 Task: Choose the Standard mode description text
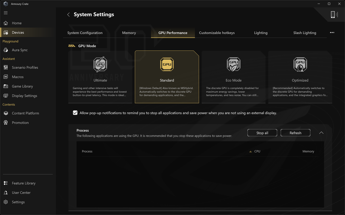(166, 92)
